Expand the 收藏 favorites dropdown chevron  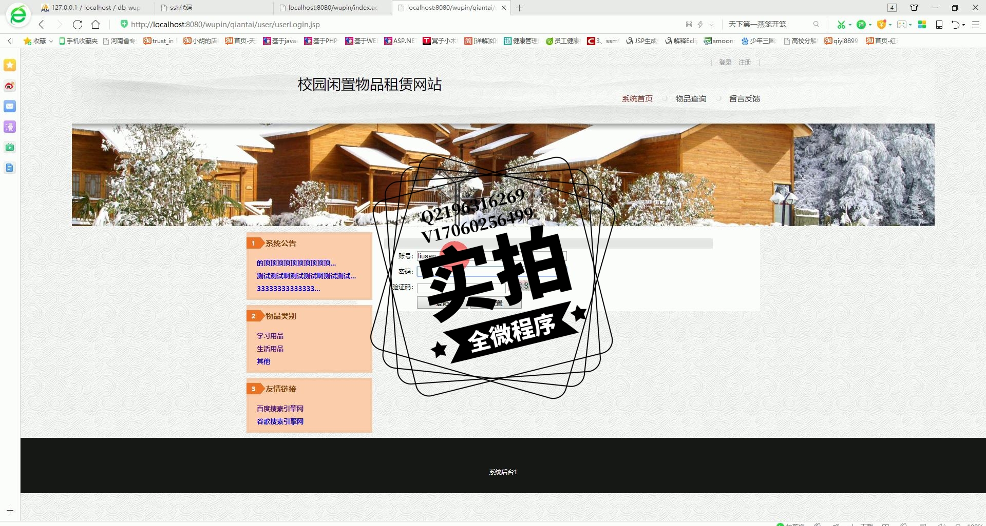click(51, 41)
